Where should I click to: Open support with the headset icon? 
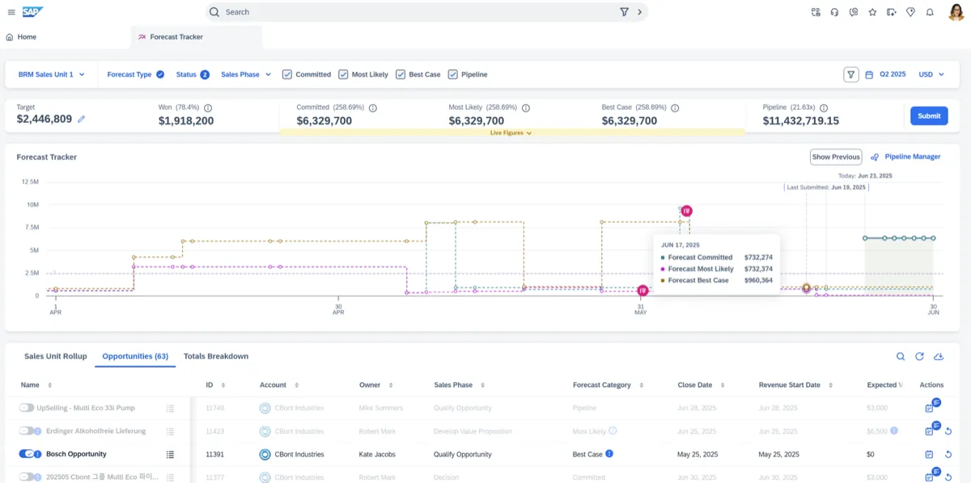833,12
